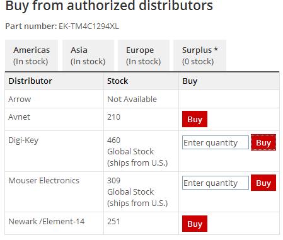
Task: Select the Arrow distributor row
Action: pos(142,99)
